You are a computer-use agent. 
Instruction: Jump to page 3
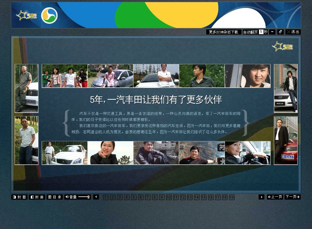pos(119,197)
